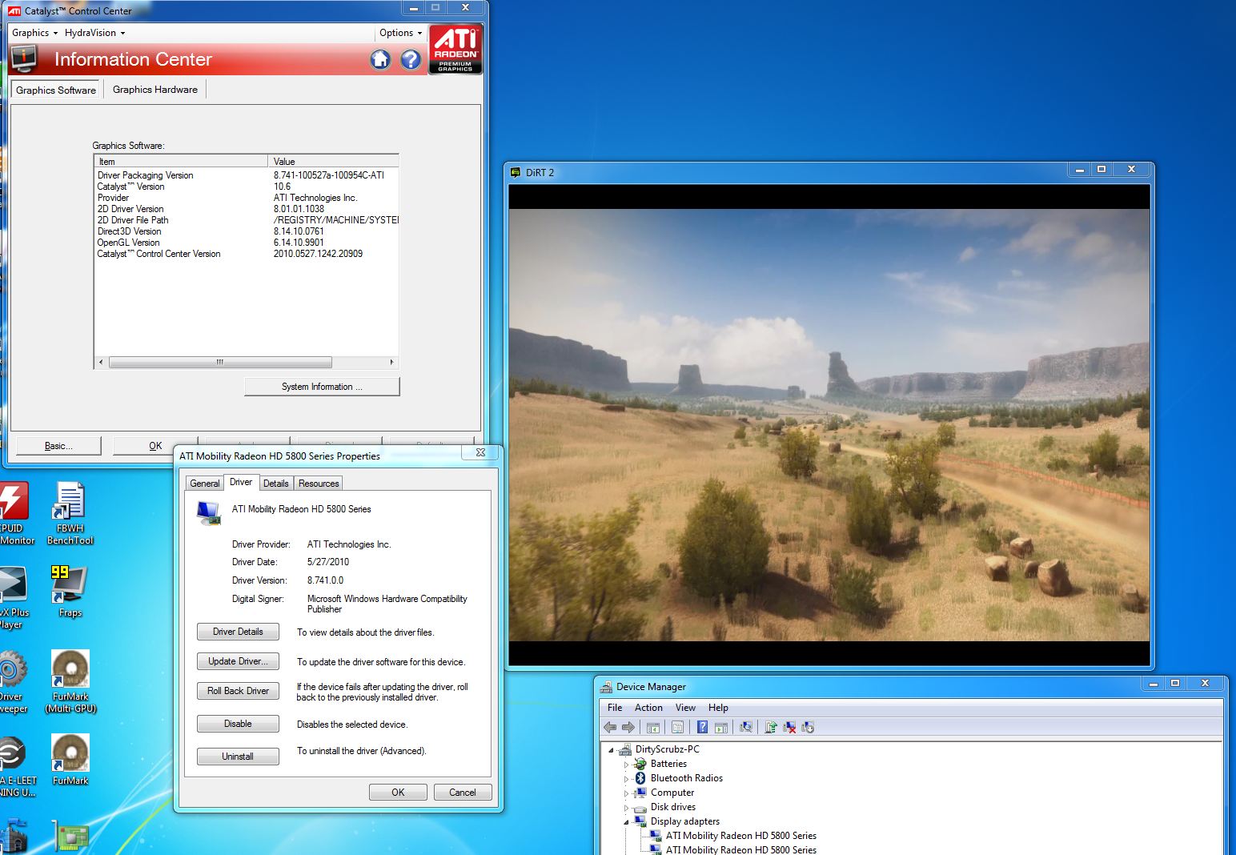Expand Disk drives node
The height and width of the screenshot is (855, 1236).
click(626, 808)
